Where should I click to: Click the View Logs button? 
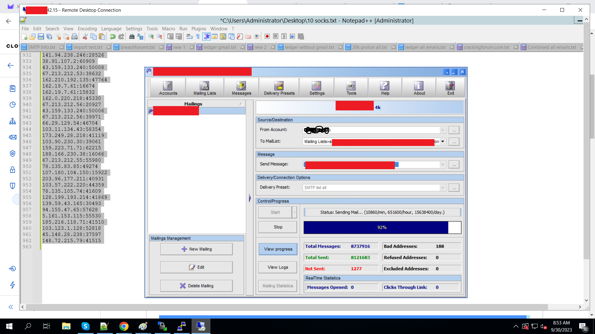coord(278,268)
